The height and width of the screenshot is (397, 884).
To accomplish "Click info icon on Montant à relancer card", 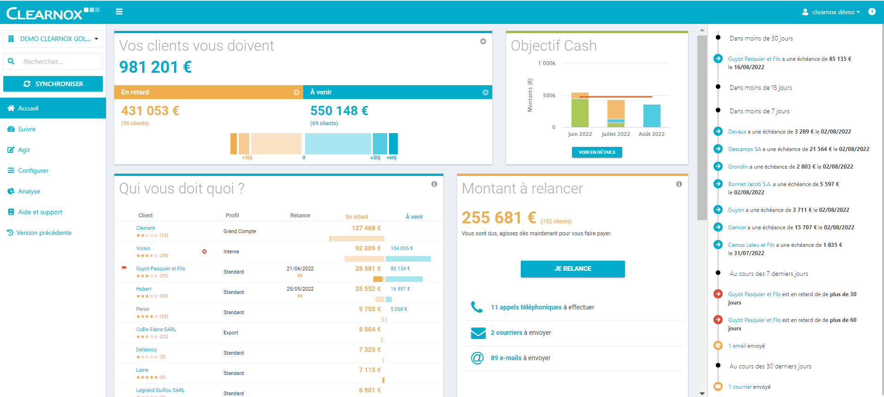I will 679,184.
